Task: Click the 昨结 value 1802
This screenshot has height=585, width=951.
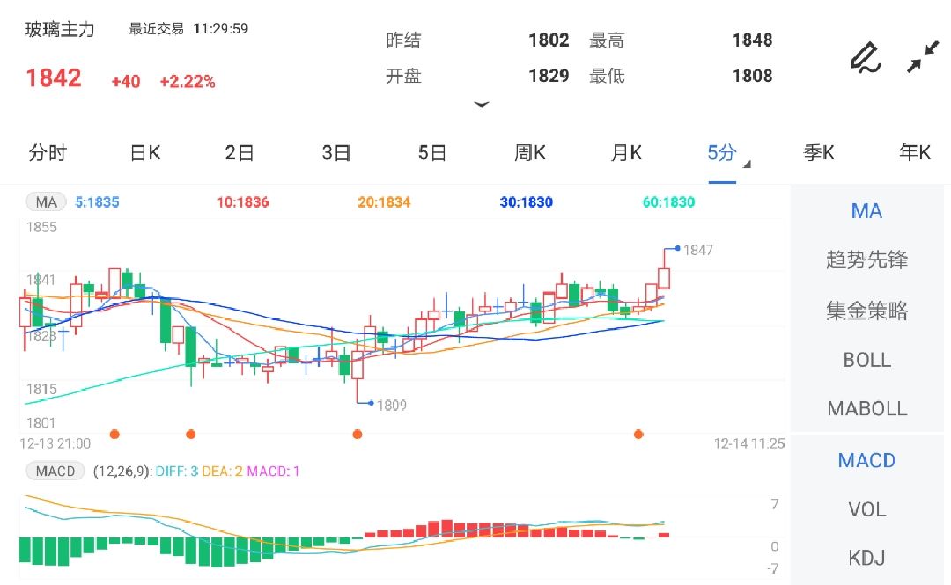Action: [x=549, y=40]
